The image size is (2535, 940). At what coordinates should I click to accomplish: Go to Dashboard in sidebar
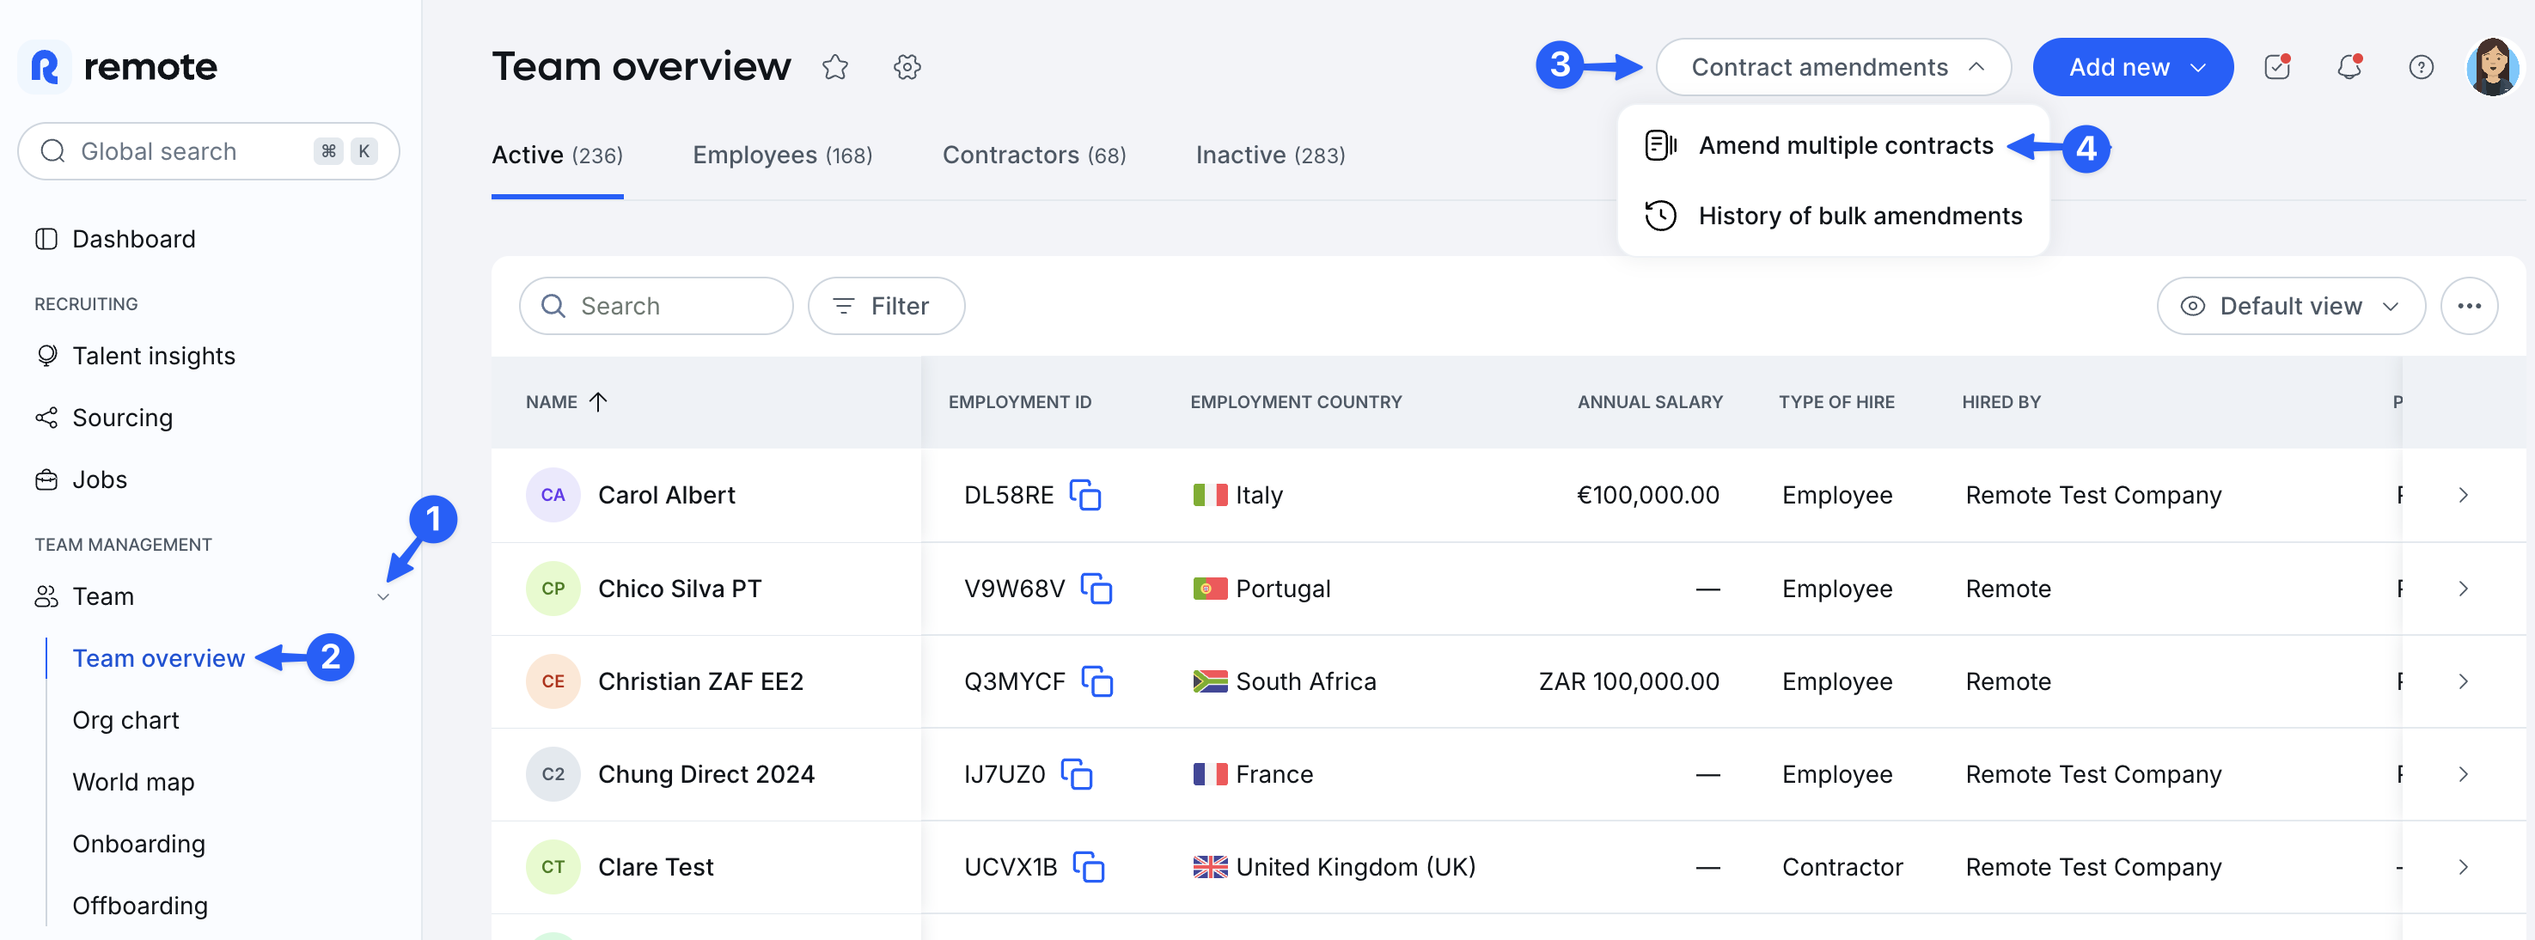pyautogui.click(x=134, y=239)
